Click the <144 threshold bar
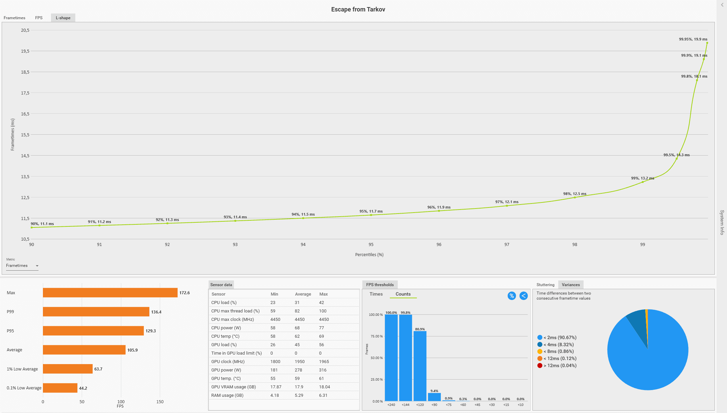 coord(405,358)
